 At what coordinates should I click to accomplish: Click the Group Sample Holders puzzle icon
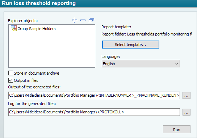click(14, 28)
